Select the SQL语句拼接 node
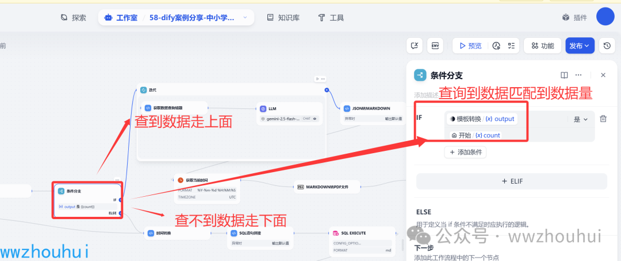This screenshot has height=261, width=621. pos(260,238)
